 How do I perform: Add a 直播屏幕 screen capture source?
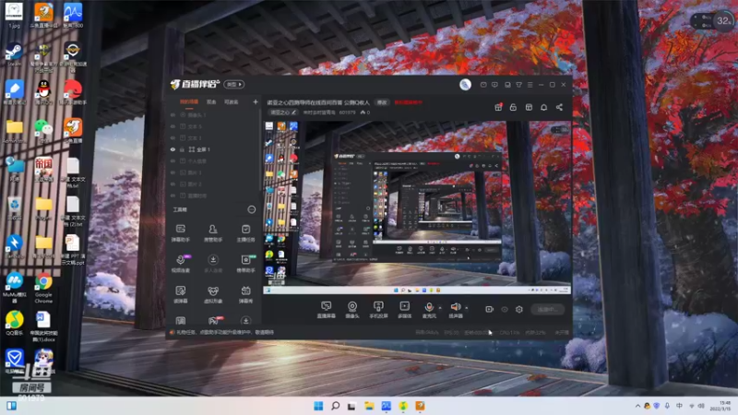pos(326,310)
